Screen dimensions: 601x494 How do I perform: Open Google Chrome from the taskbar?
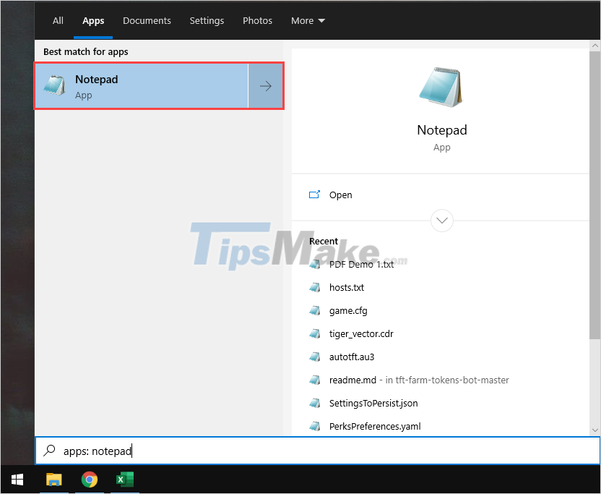[x=89, y=480]
